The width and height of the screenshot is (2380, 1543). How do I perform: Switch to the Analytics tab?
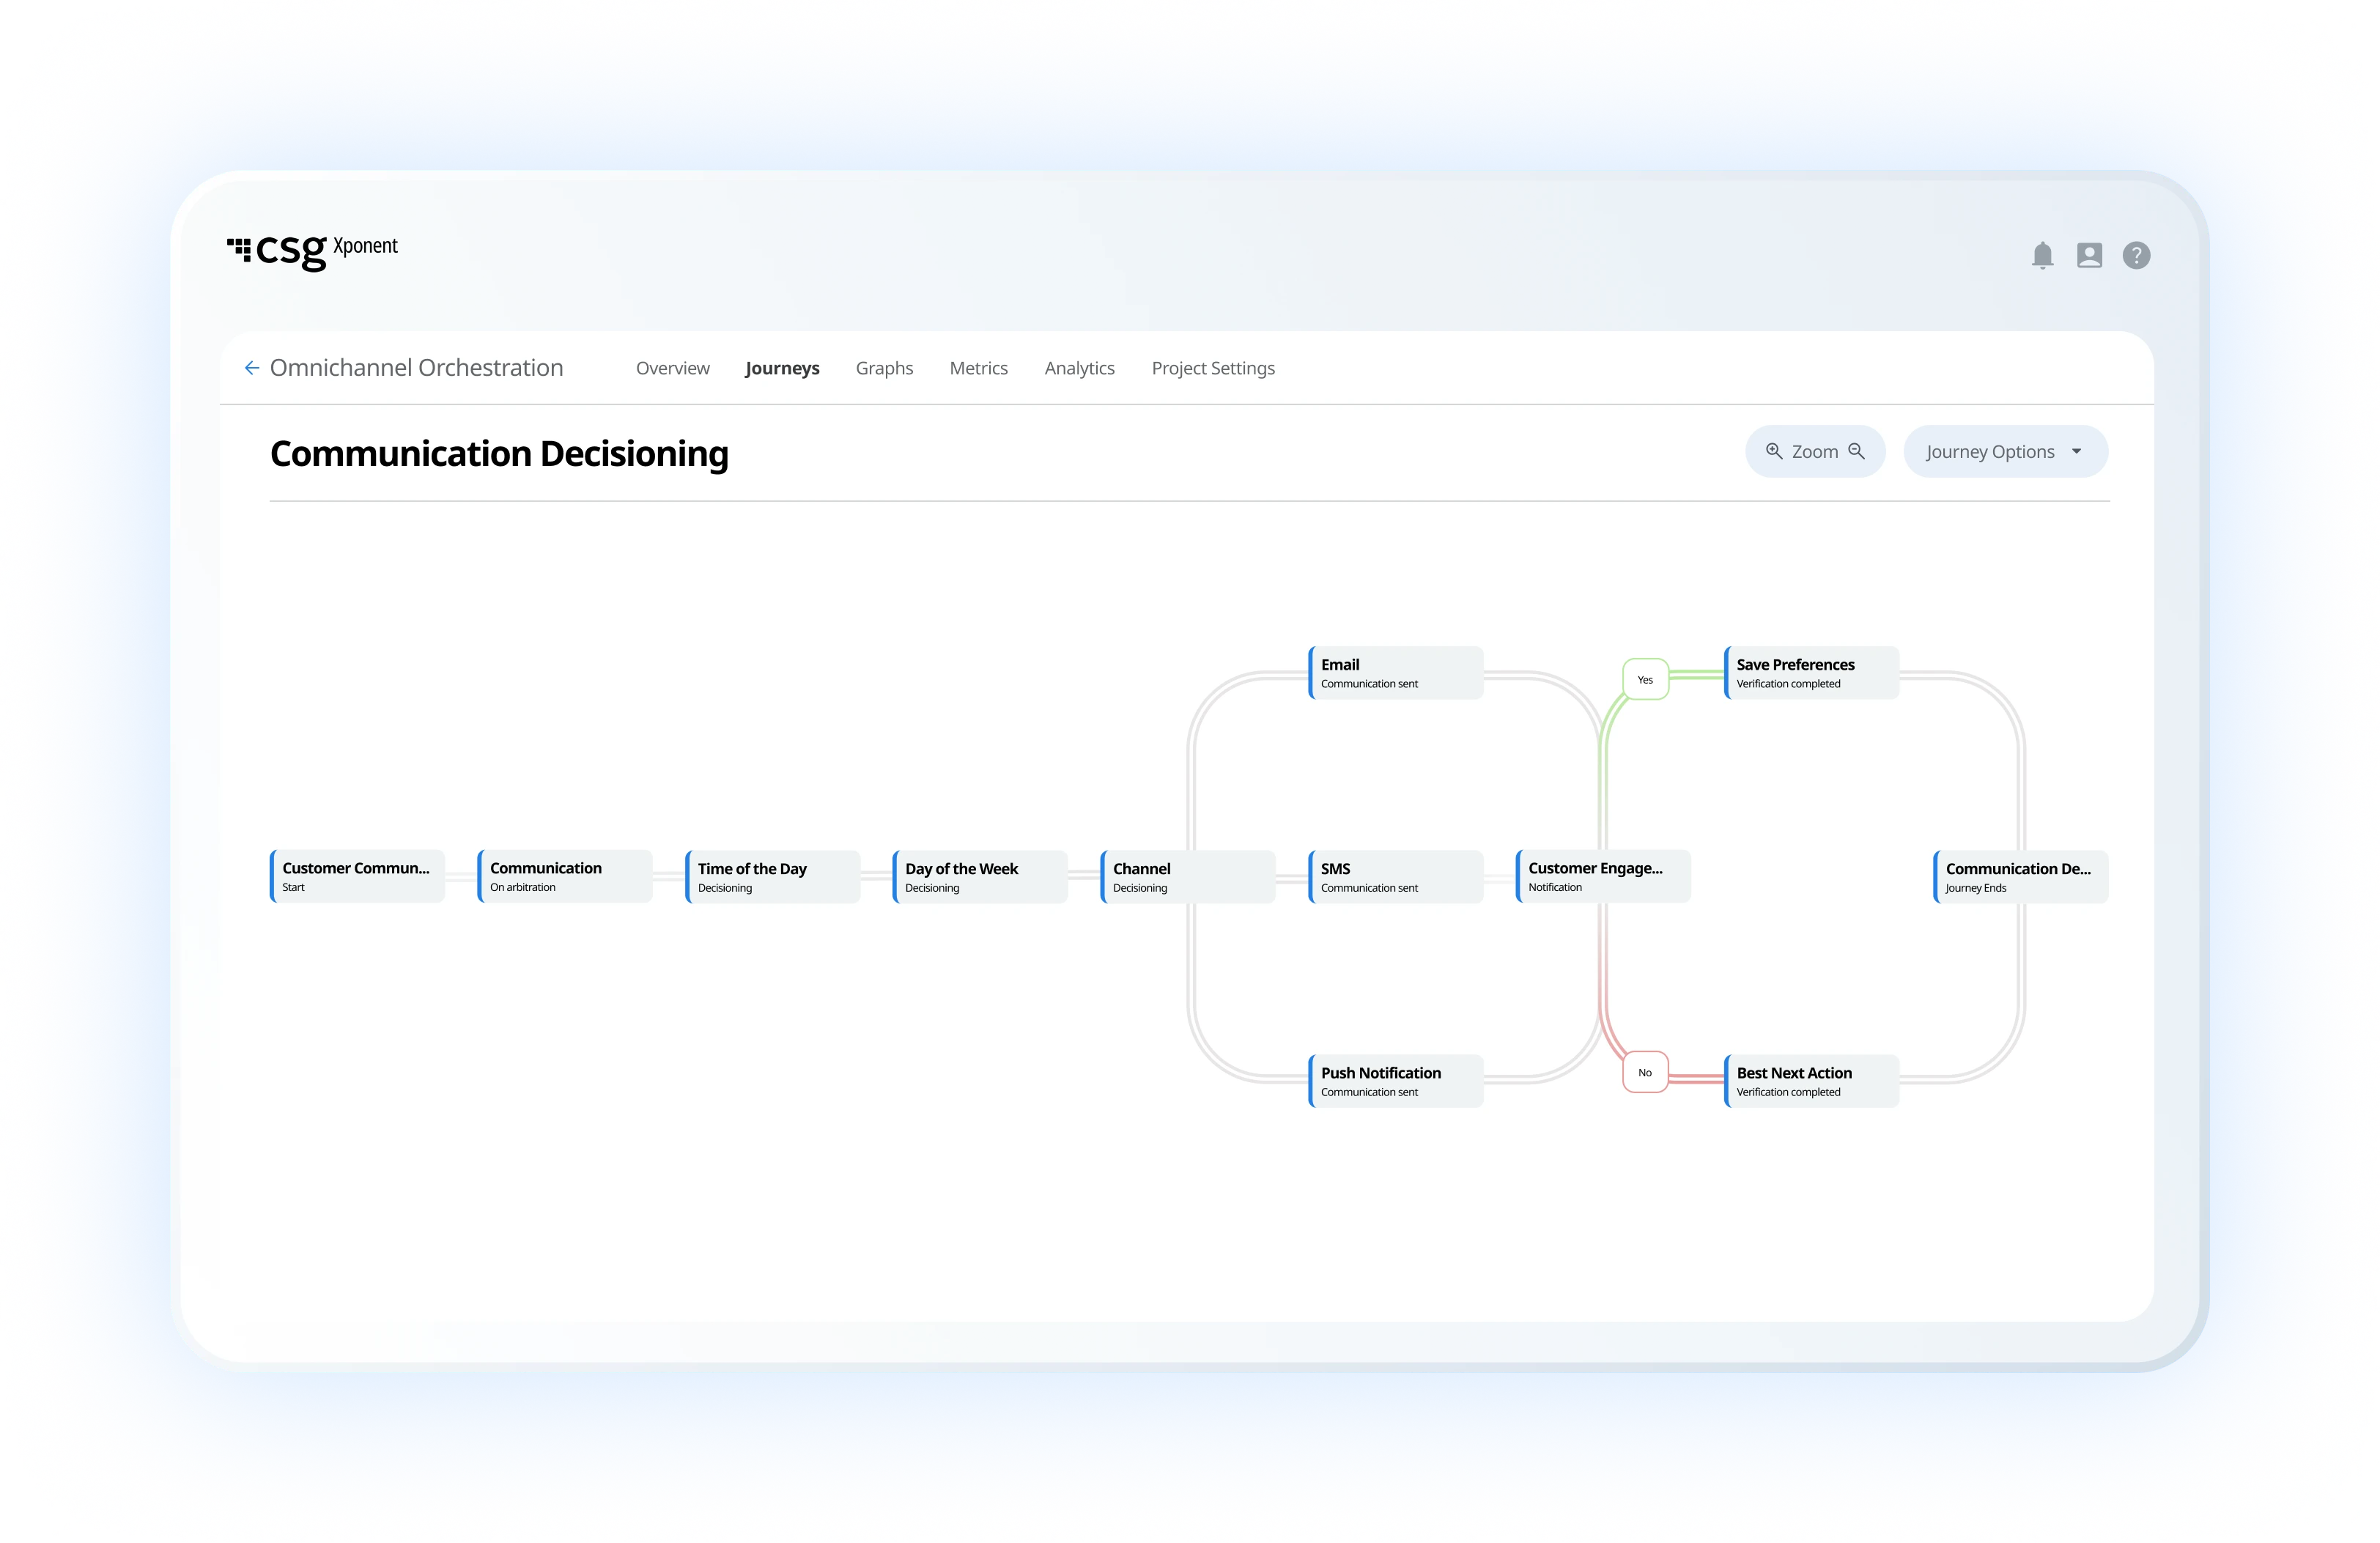1079,368
